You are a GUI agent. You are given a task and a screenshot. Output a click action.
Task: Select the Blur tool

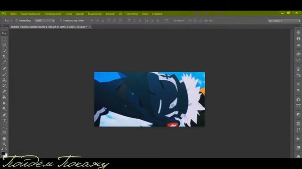pos(4,103)
